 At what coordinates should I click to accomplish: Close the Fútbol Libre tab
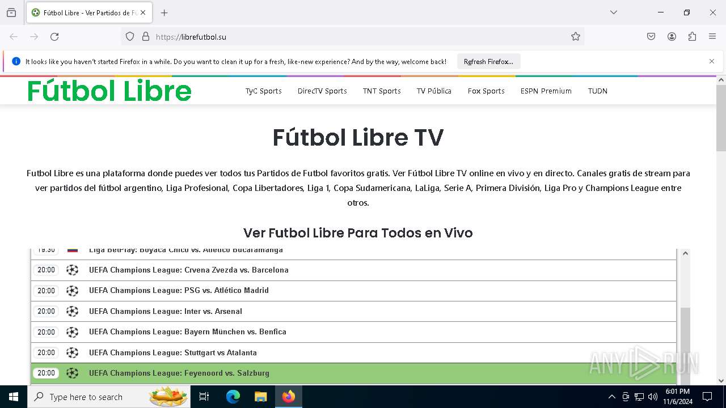coord(143,12)
